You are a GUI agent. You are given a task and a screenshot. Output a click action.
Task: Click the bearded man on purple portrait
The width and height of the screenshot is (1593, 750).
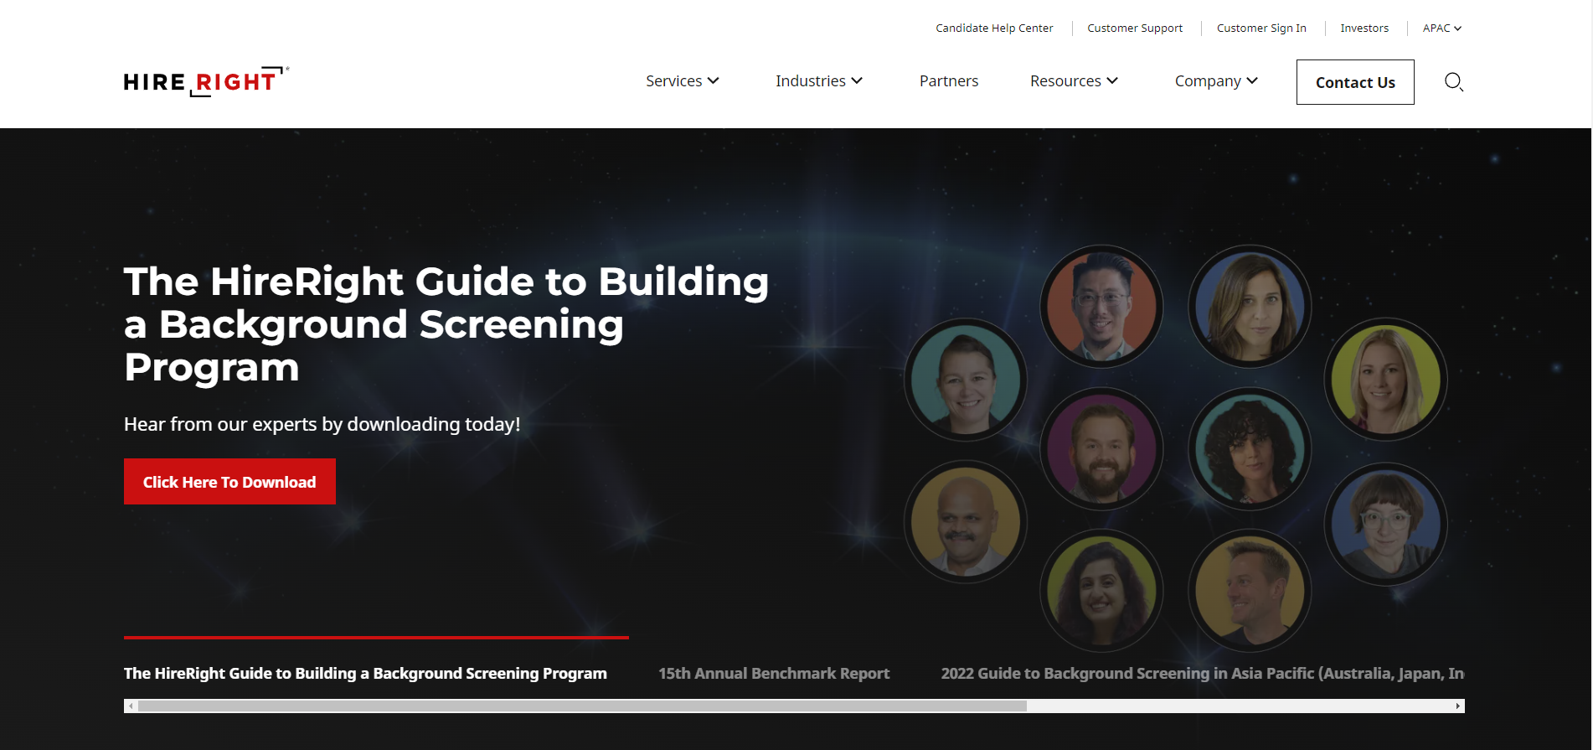(1101, 449)
